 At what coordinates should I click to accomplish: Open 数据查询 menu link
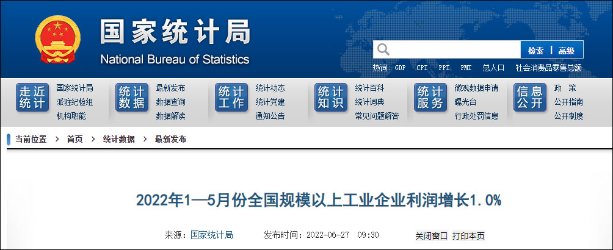[170, 102]
